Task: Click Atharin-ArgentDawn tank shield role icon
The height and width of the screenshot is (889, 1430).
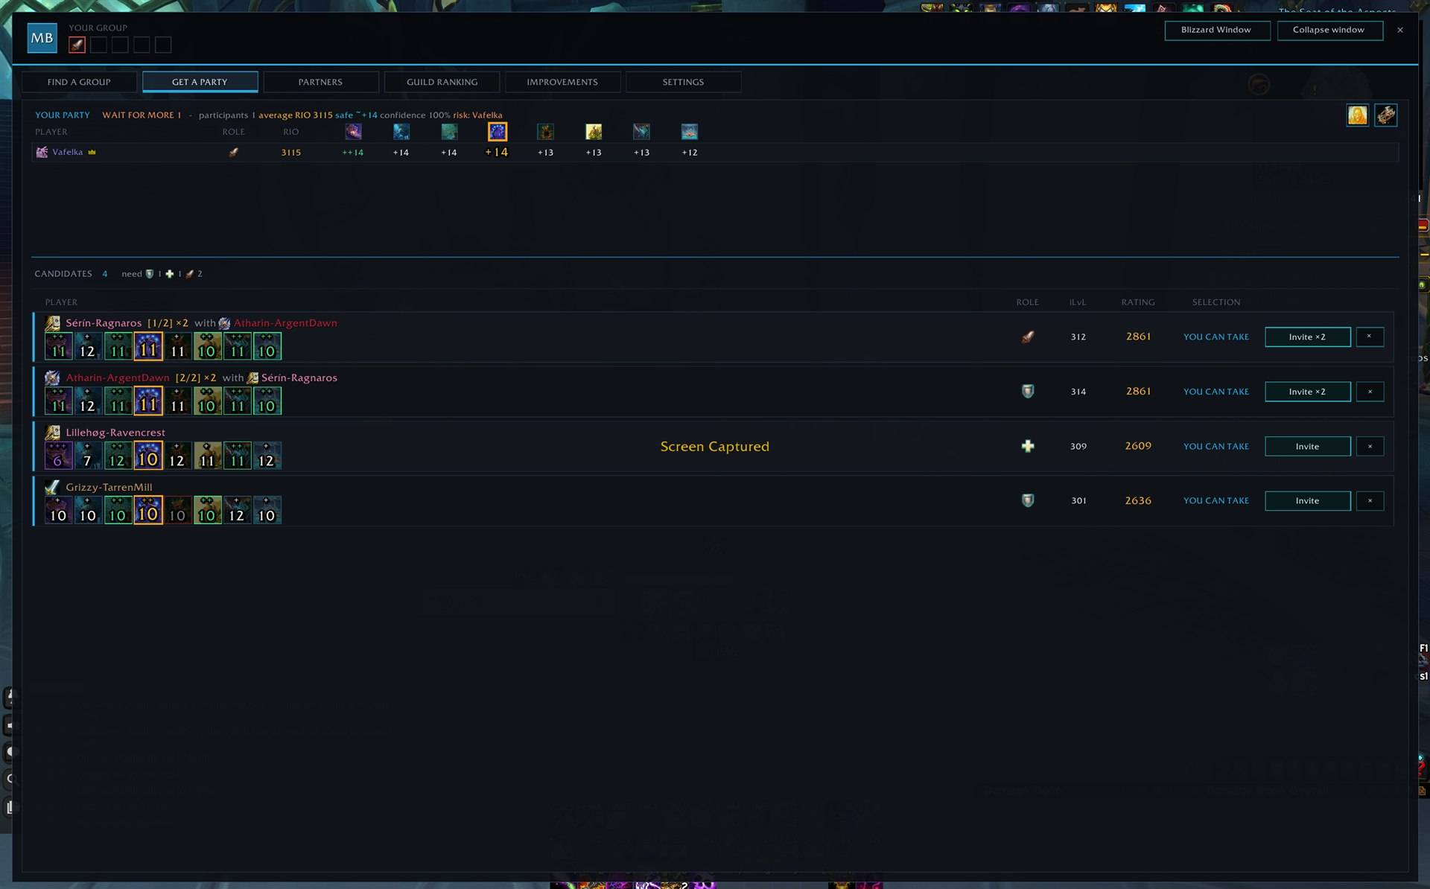Action: click(x=1027, y=391)
